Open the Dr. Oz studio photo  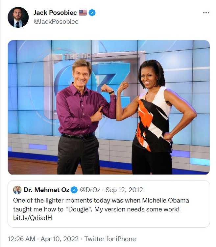pos(109,107)
